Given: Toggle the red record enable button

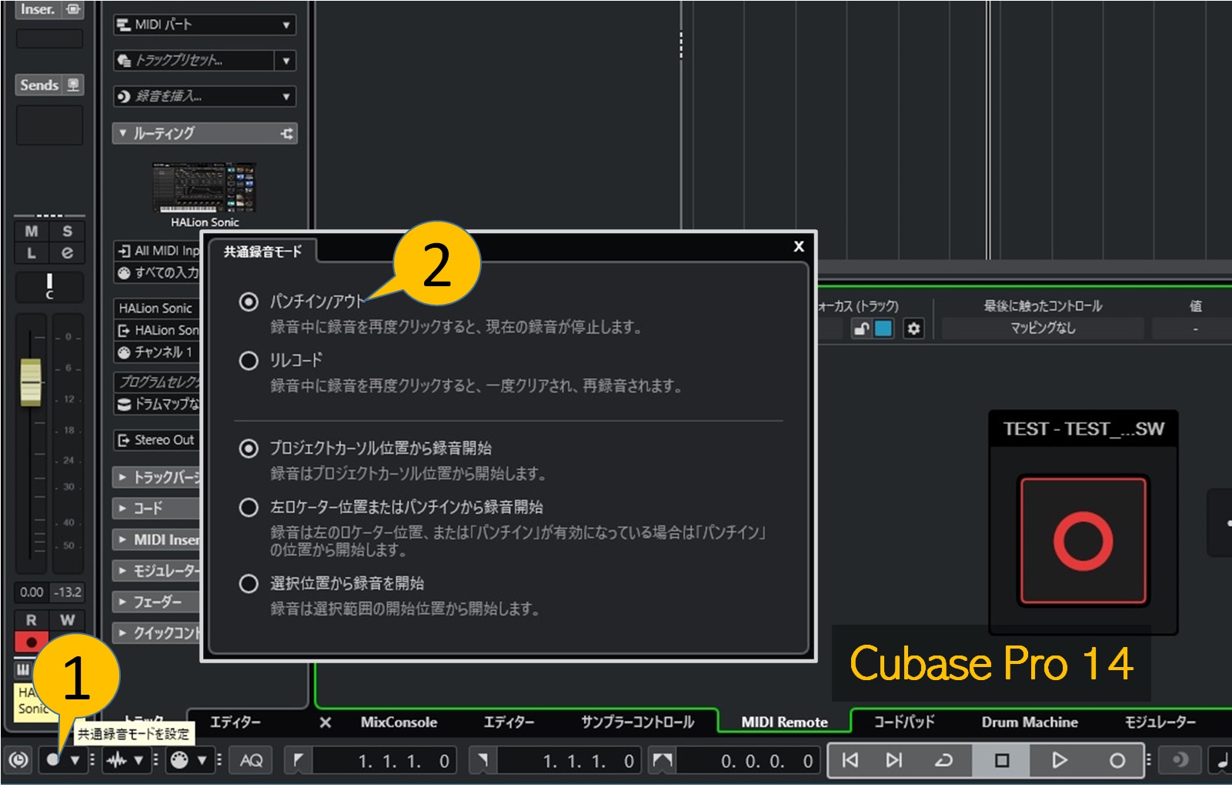Looking at the screenshot, I should [x=32, y=642].
